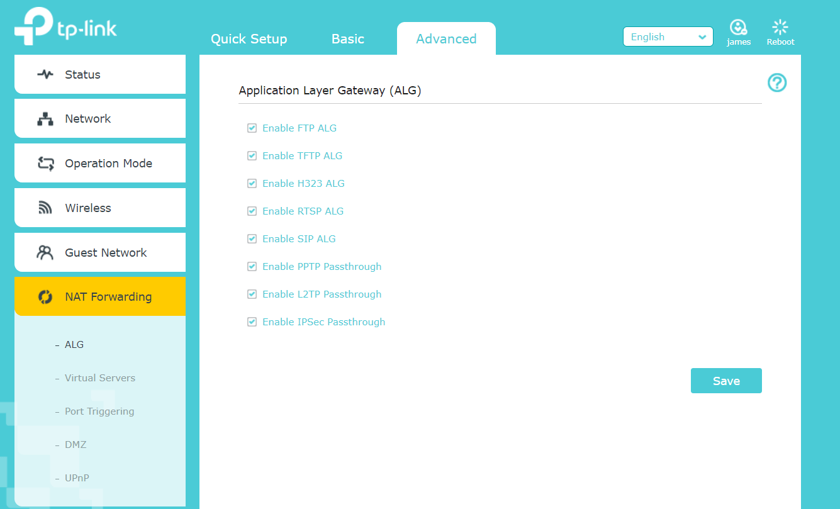Viewport: 840px width, 509px height.
Task: Uncheck Enable SIP ALG checkbox
Action: pyautogui.click(x=252, y=239)
